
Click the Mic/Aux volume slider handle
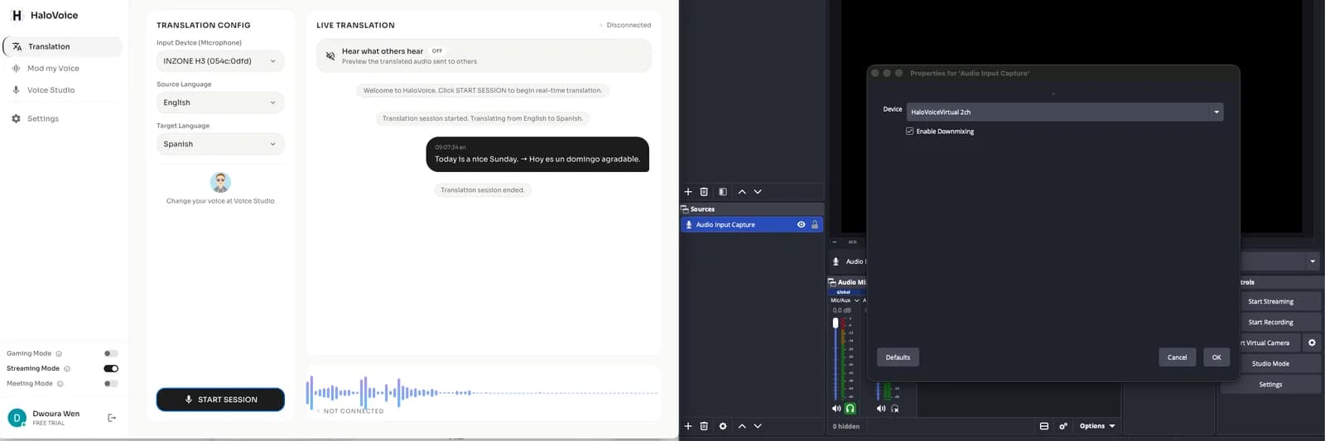tap(836, 324)
